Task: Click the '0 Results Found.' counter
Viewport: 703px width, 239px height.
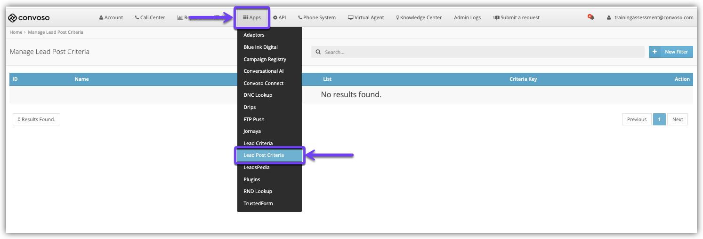Action: [36, 119]
